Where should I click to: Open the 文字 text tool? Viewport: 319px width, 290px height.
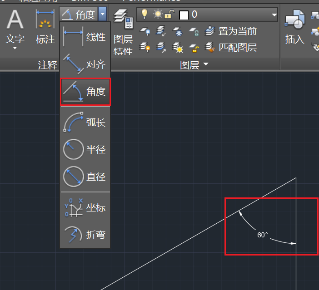click(x=15, y=29)
